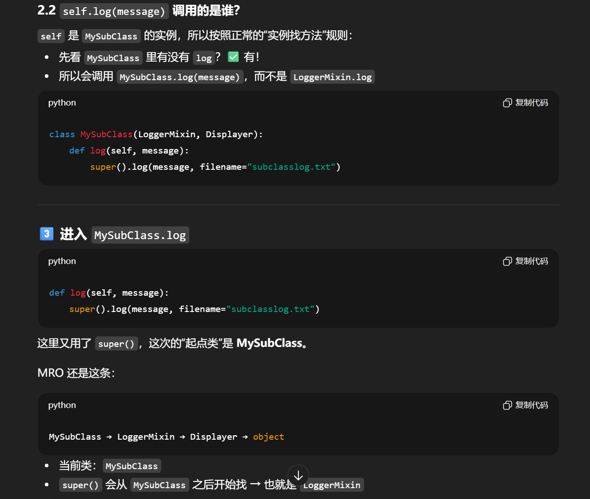
Task: Click the inline 'log' code chip with question mark
Action: click(204, 58)
